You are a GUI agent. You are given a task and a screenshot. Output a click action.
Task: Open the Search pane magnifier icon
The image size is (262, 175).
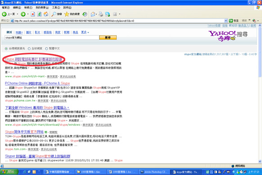pos(54,14)
